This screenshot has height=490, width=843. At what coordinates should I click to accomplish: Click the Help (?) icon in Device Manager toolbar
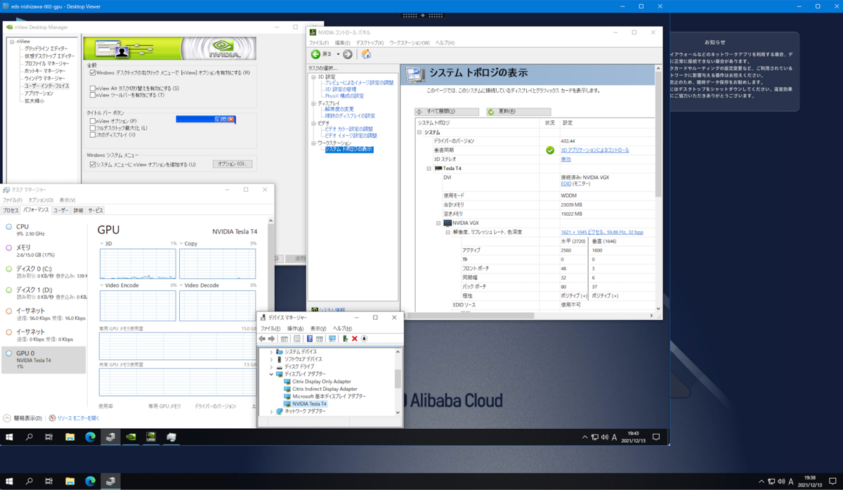[x=309, y=338]
